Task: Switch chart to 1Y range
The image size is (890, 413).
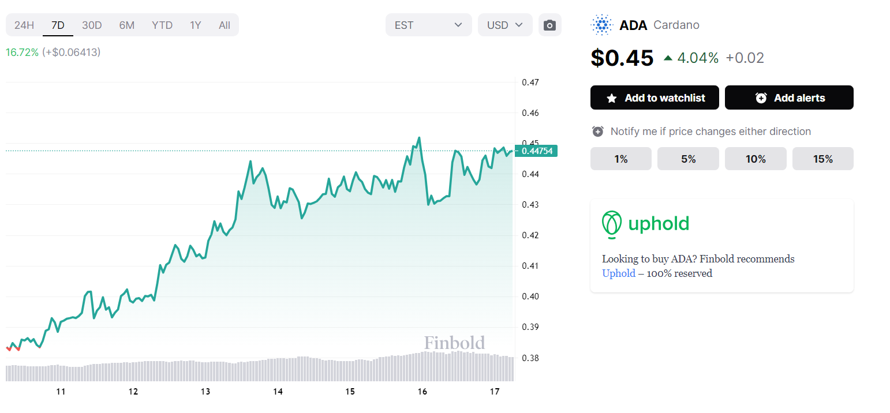Action: coord(196,25)
